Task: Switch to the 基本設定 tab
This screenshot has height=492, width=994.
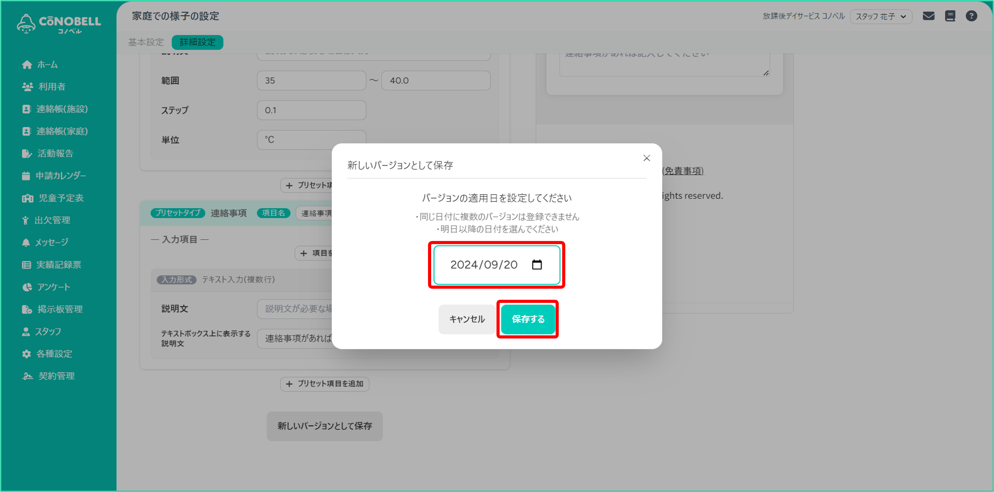Action: [x=146, y=42]
